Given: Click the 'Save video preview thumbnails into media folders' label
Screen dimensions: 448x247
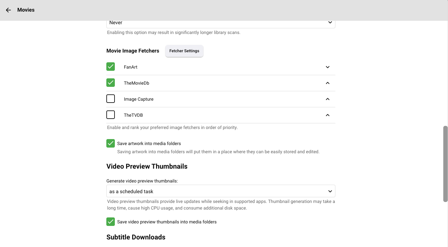Looking at the screenshot, I should click(167, 222).
